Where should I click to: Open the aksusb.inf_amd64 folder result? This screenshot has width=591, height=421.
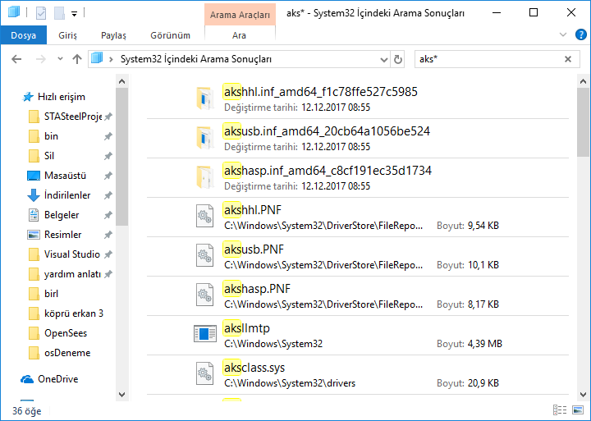pyautogui.click(x=327, y=131)
